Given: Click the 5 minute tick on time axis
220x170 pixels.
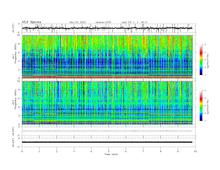Looking at the screenshot, I should (109, 151).
